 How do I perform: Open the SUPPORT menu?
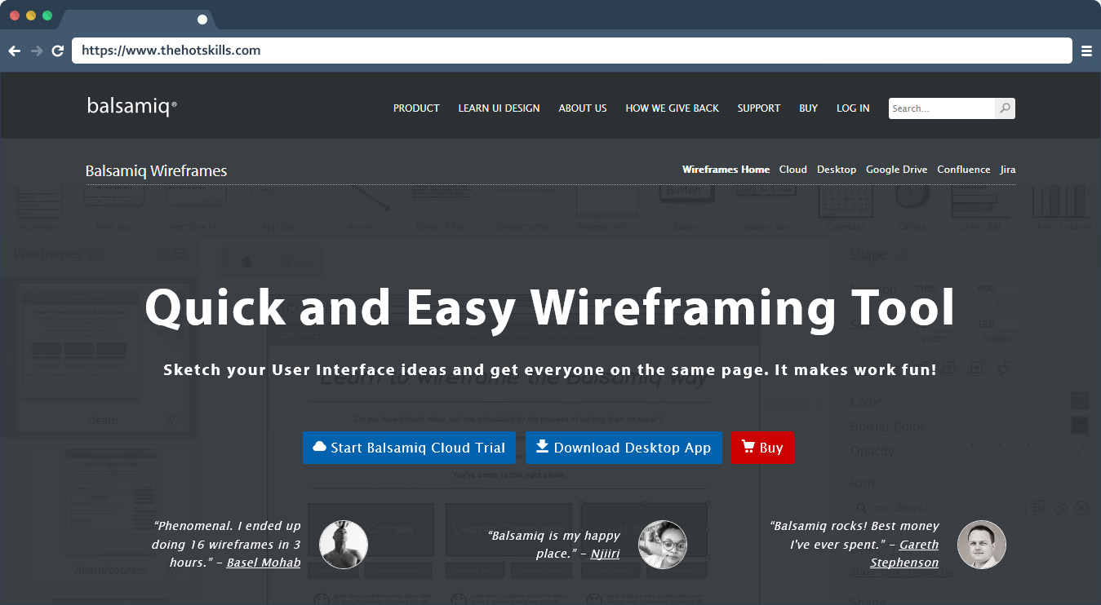click(x=759, y=108)
